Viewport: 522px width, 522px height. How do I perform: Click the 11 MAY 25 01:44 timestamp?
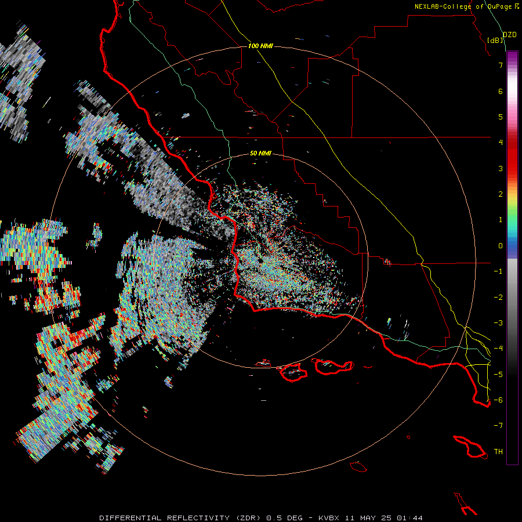click(384, 518)
